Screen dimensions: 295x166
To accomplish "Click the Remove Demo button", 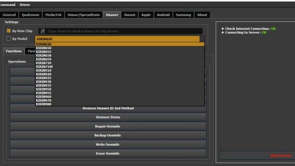I will click(x=108, y=117).
